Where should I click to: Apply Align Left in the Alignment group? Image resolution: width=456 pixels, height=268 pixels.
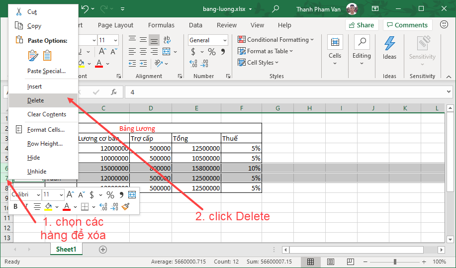tap(132, 52)
